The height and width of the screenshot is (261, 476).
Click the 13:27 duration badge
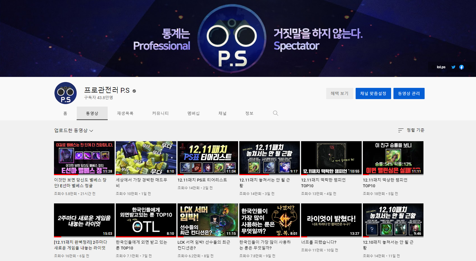point(355,233)
